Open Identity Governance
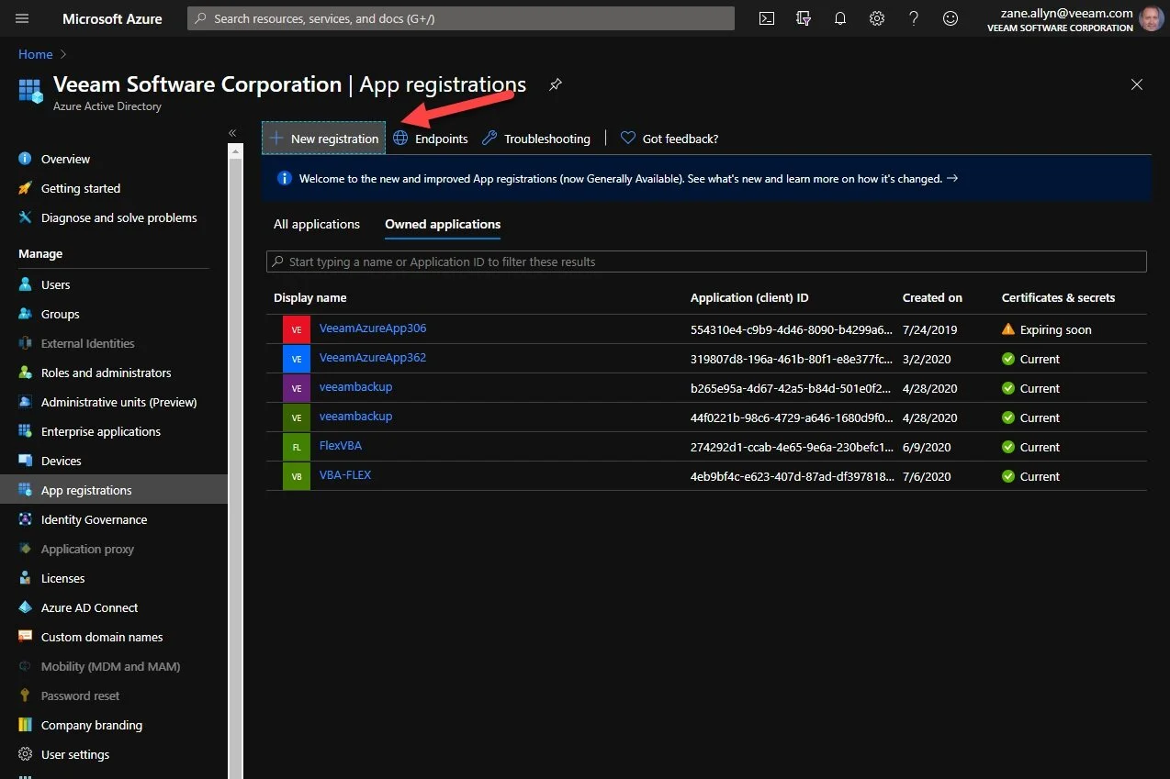Image resolution: width=1170 pixels, height=779 pixels. point(95,519)
